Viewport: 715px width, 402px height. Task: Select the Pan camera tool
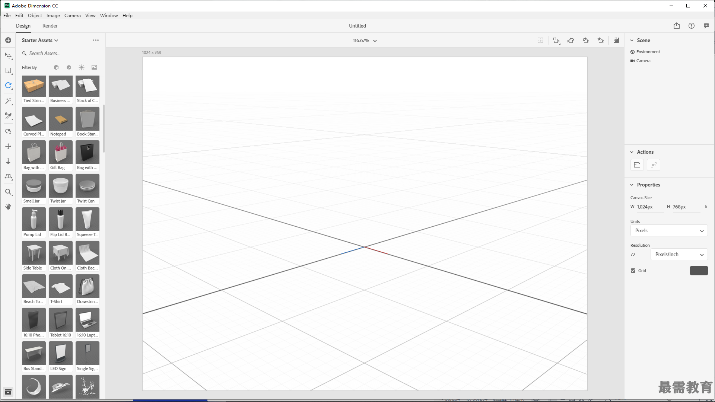8,146
